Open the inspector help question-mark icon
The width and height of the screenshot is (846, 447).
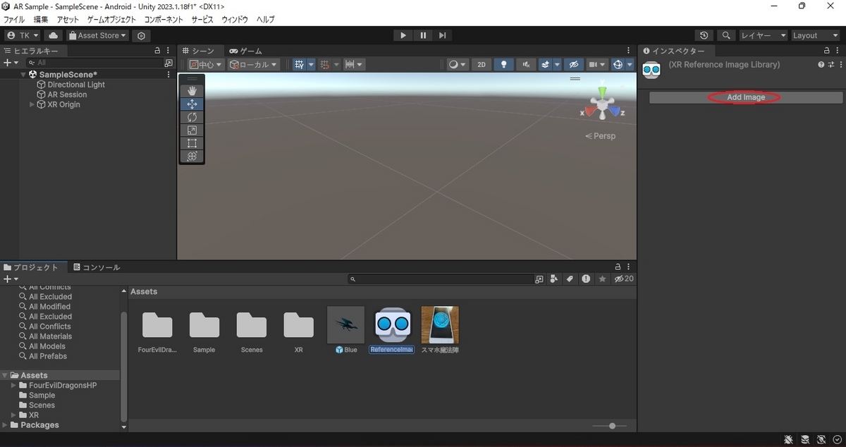tap(821, 64)
